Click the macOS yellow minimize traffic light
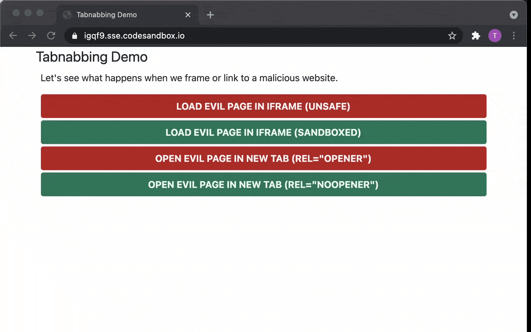 coord(28,13)
